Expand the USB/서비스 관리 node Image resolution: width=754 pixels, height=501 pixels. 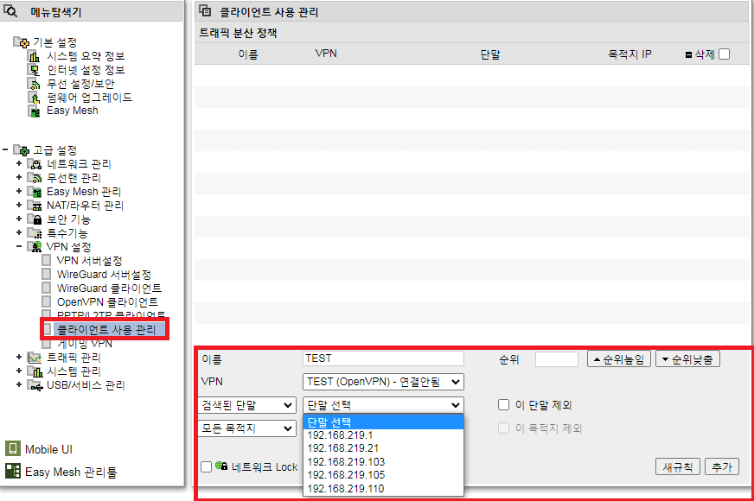[19, 384]
